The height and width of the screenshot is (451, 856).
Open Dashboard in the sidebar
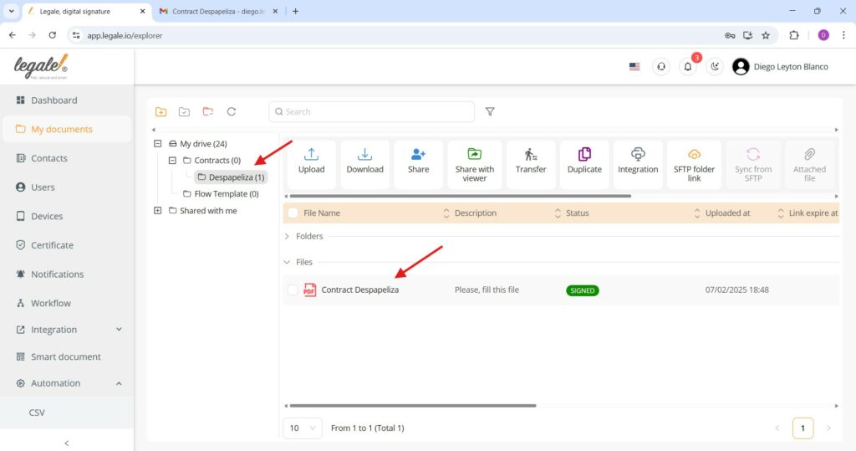click(x=68, y=100)
